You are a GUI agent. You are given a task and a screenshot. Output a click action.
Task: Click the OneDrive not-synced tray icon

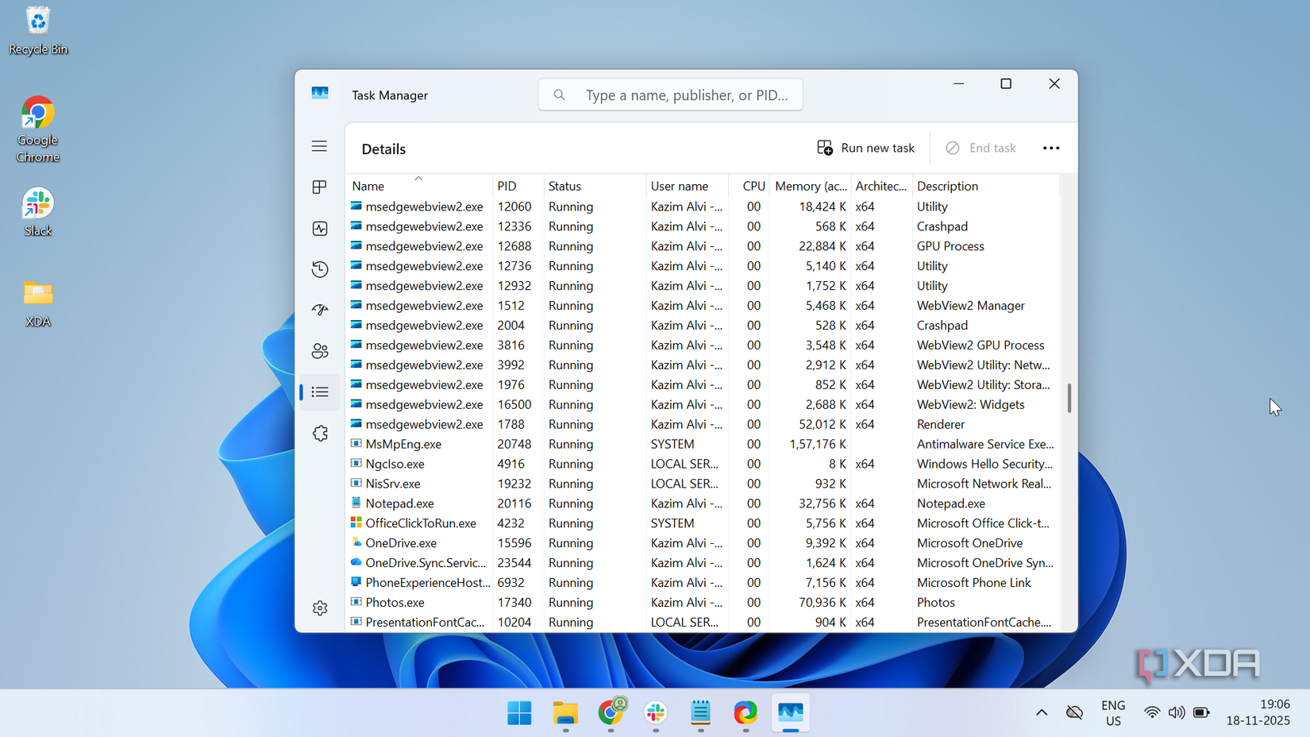[x=1075, y=713]
